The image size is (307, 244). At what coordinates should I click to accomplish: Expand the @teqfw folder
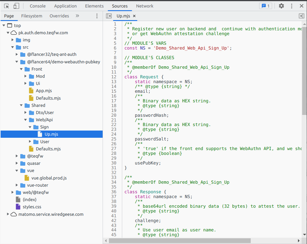pyautogui.click(x=17, y=156)
